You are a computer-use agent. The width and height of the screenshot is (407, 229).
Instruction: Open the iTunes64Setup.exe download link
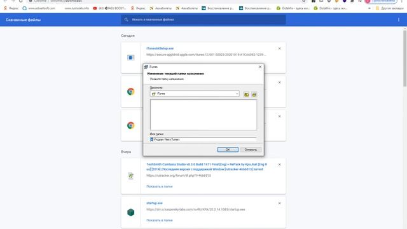tap(160, 48)
